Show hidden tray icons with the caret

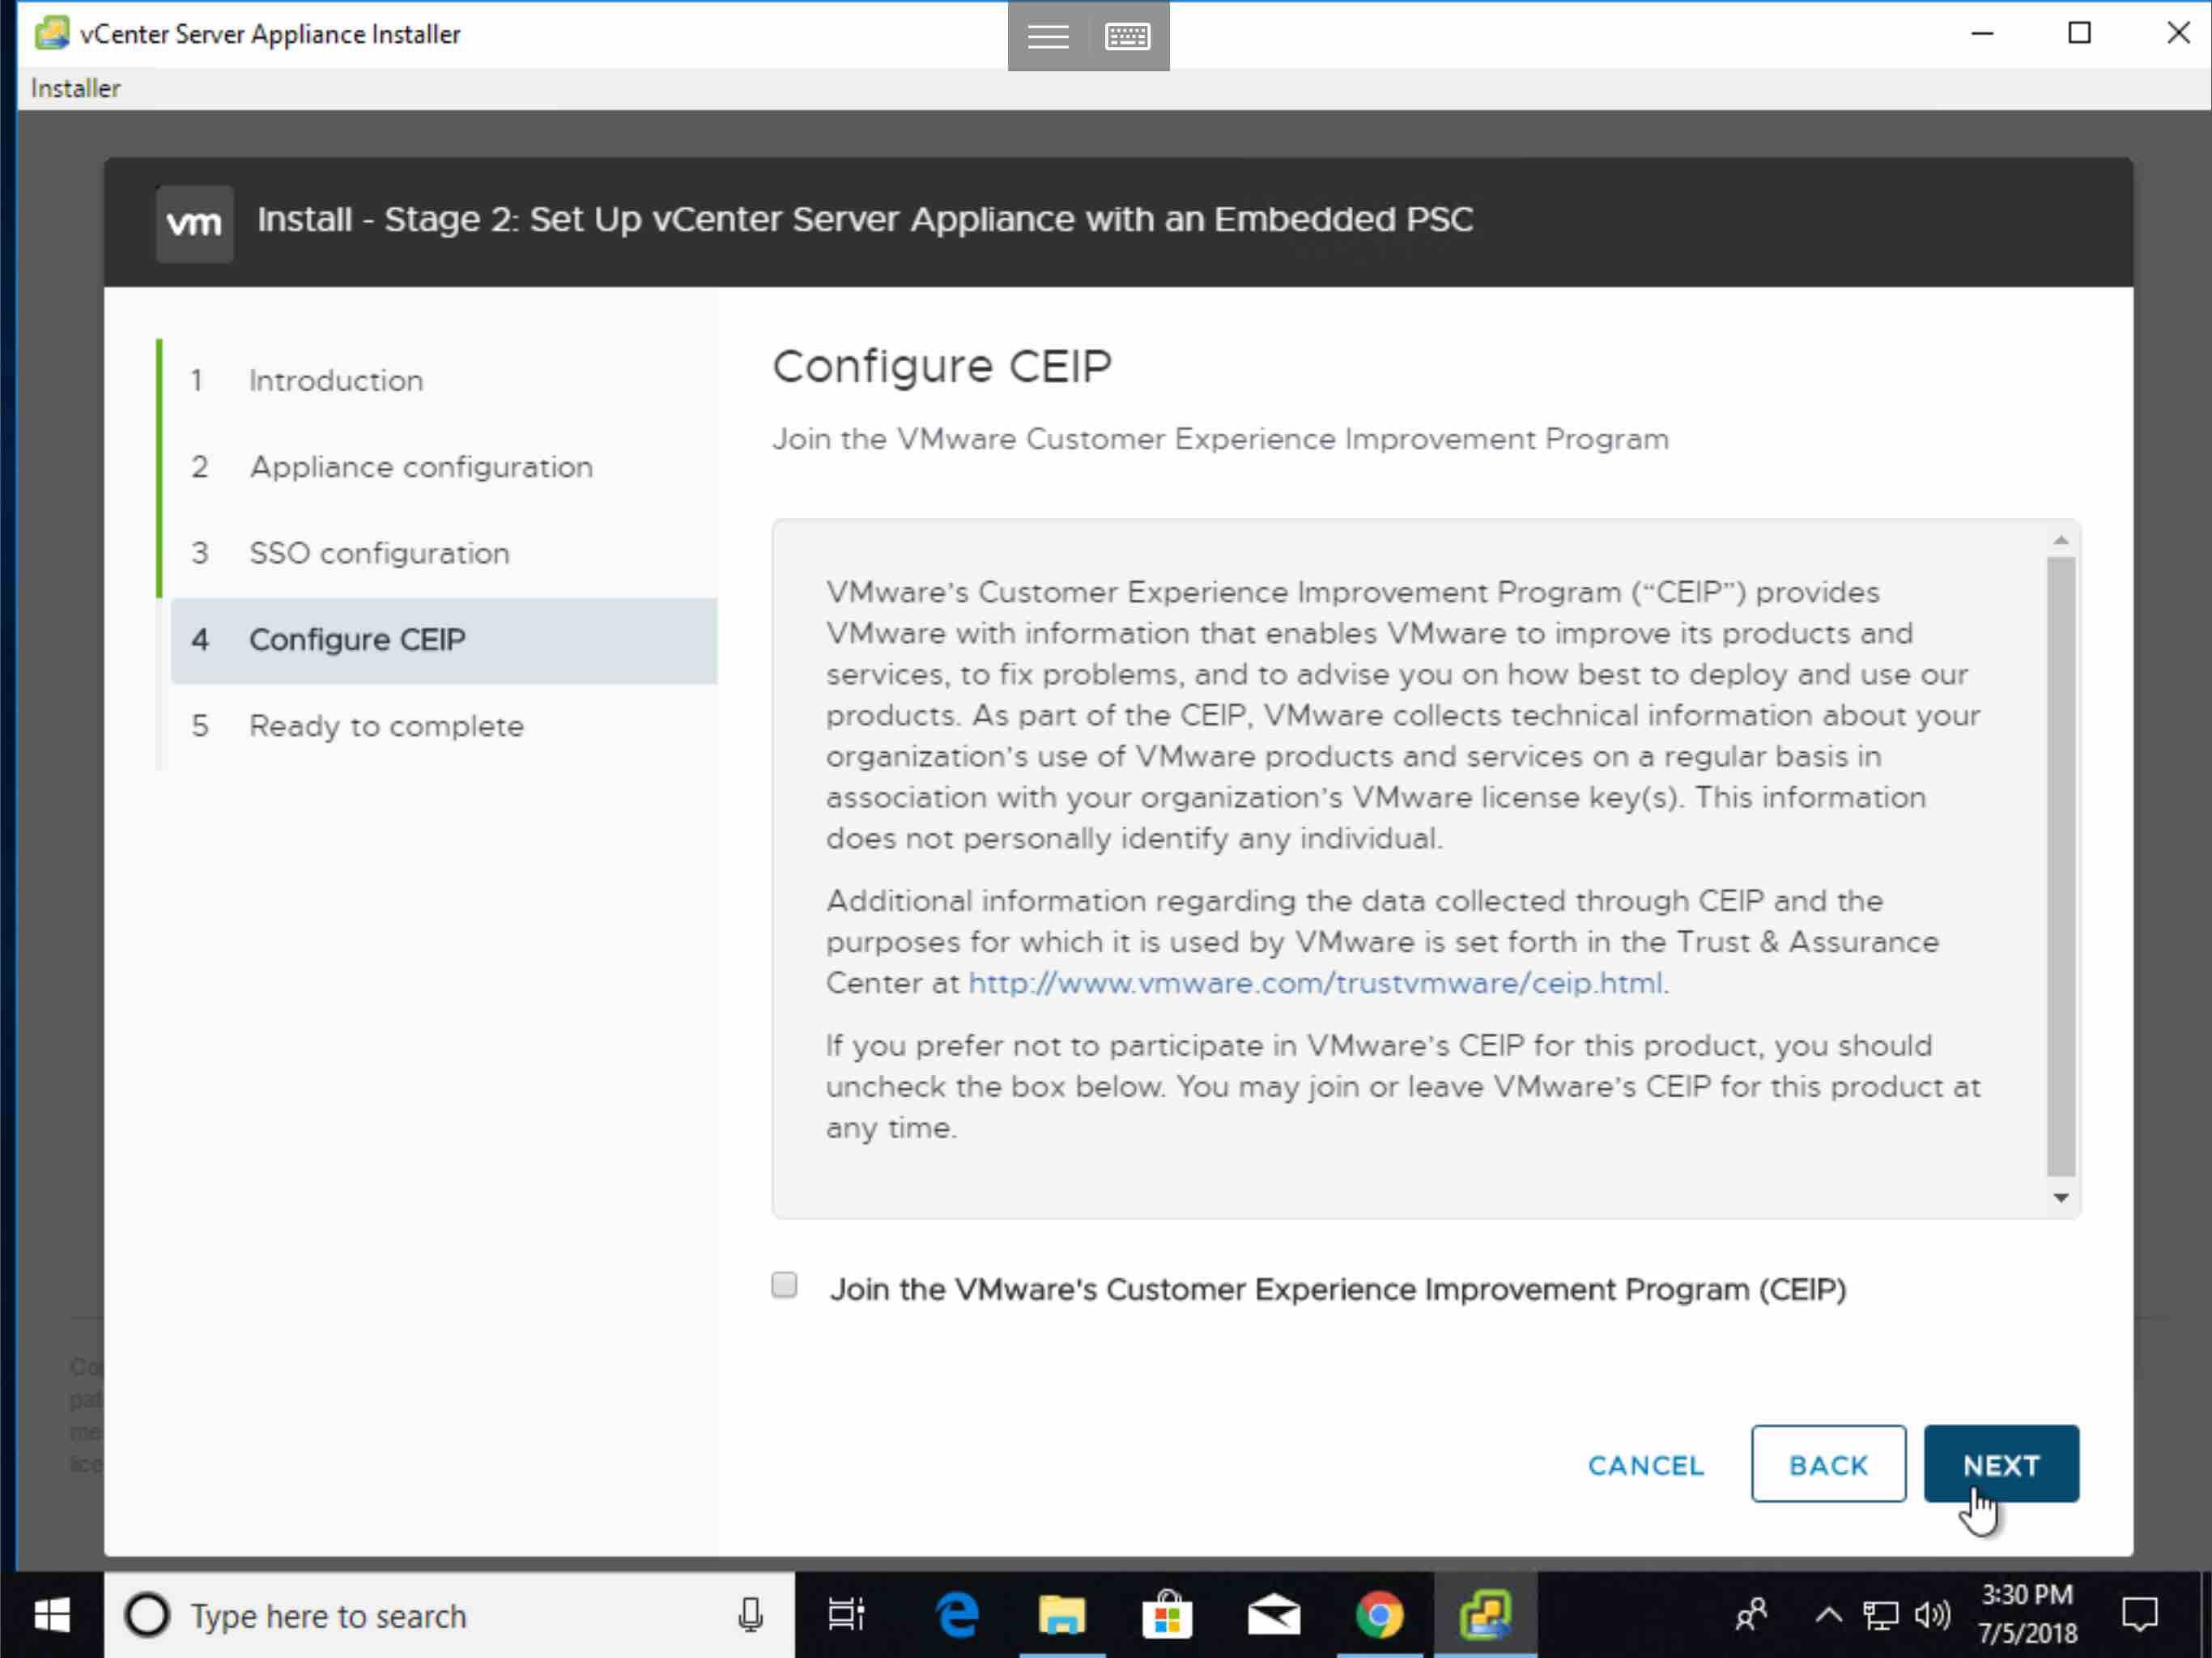tap(1828, 1614)
